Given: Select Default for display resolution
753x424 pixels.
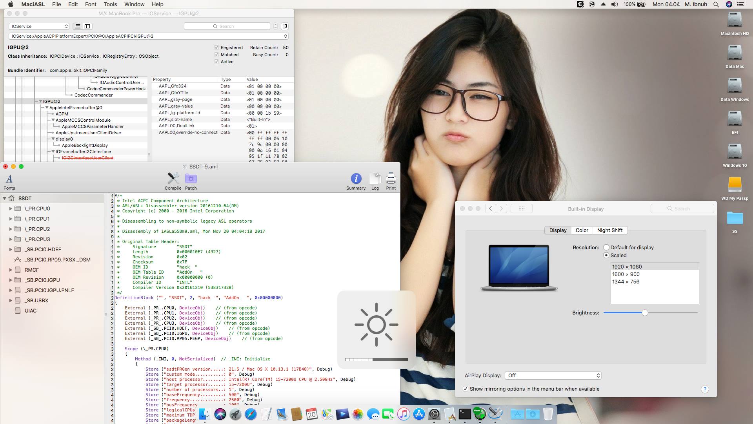Looking at the screenshot, I should 606,247.
